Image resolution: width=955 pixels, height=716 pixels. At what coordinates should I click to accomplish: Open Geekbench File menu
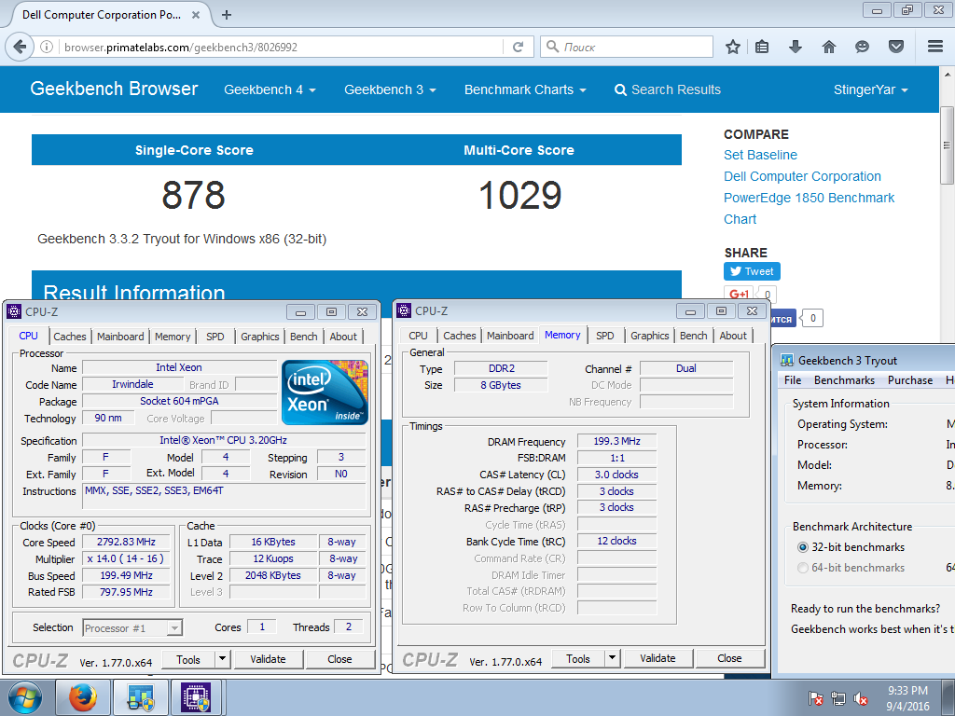[793, 380]
